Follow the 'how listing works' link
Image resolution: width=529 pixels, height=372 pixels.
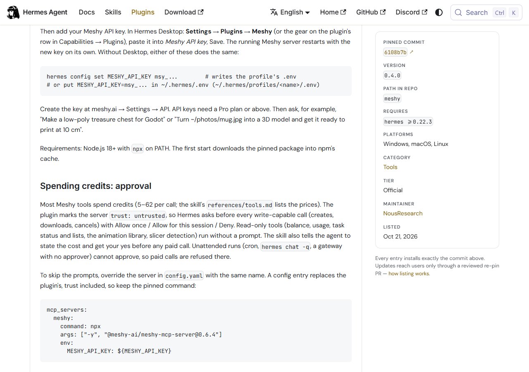[409, 274]
